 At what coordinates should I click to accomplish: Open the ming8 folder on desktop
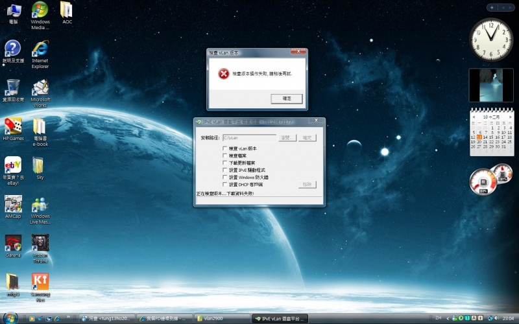pos(13,285)
